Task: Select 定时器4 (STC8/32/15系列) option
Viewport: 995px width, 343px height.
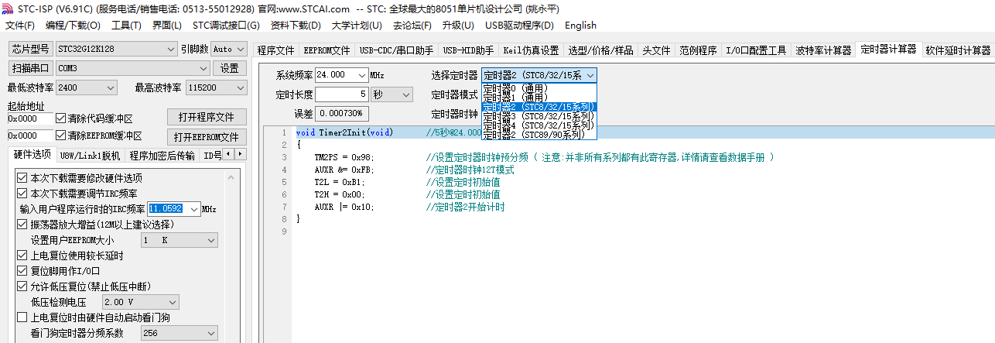Action: tap(539, 125)
